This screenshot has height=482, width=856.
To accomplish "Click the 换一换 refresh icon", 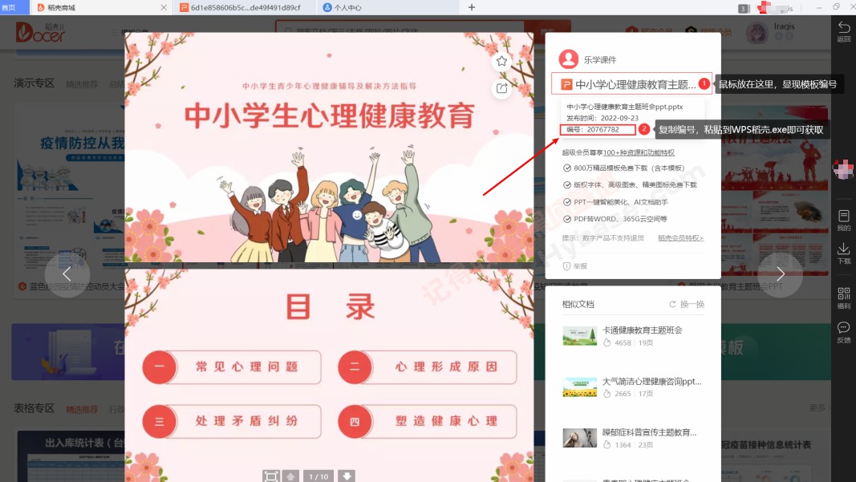I will [x=672, y=304].
